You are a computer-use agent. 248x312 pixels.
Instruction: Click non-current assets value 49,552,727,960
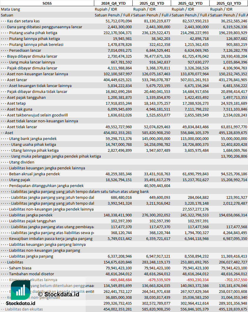point(119,127)
